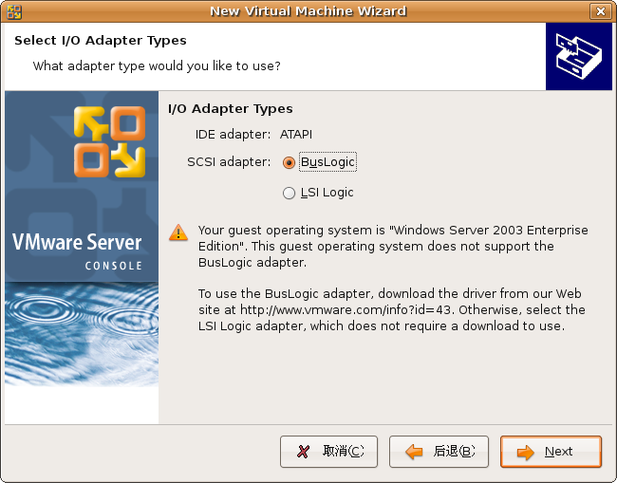Select the LSI Logic radio button
The width and height of the screenshot is (617, 483).
(289, 193)
